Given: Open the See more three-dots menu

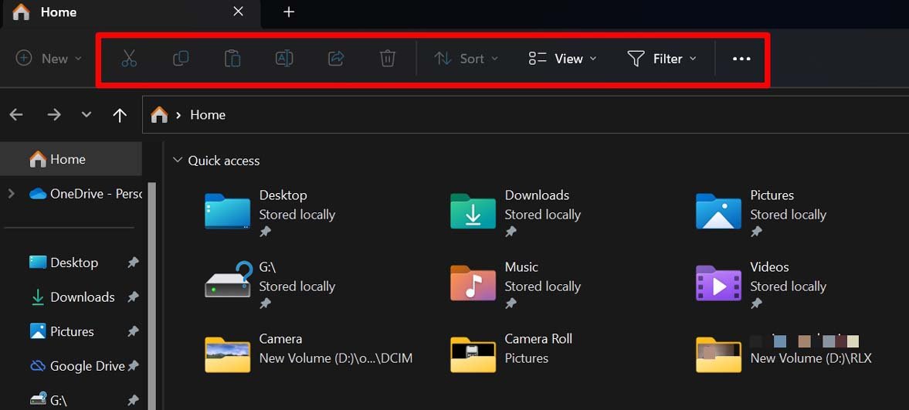Looking at the screenshot, I should [x=741, y=59].
